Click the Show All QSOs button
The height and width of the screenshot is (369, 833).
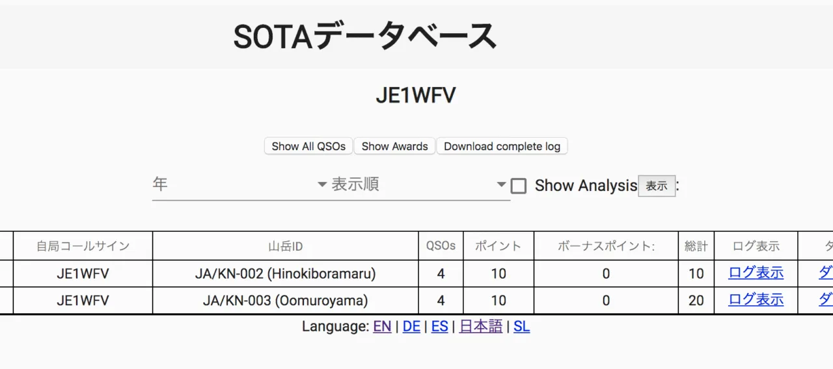pos(308,146)
